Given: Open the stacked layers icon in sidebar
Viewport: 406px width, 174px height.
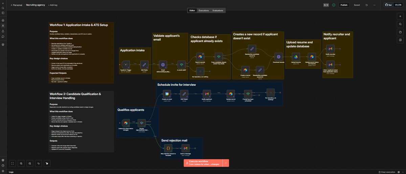Looking at the screenshot, I should pos(3,44).
